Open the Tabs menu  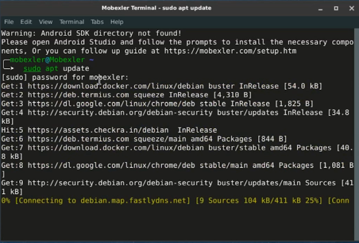click(97, 22)
